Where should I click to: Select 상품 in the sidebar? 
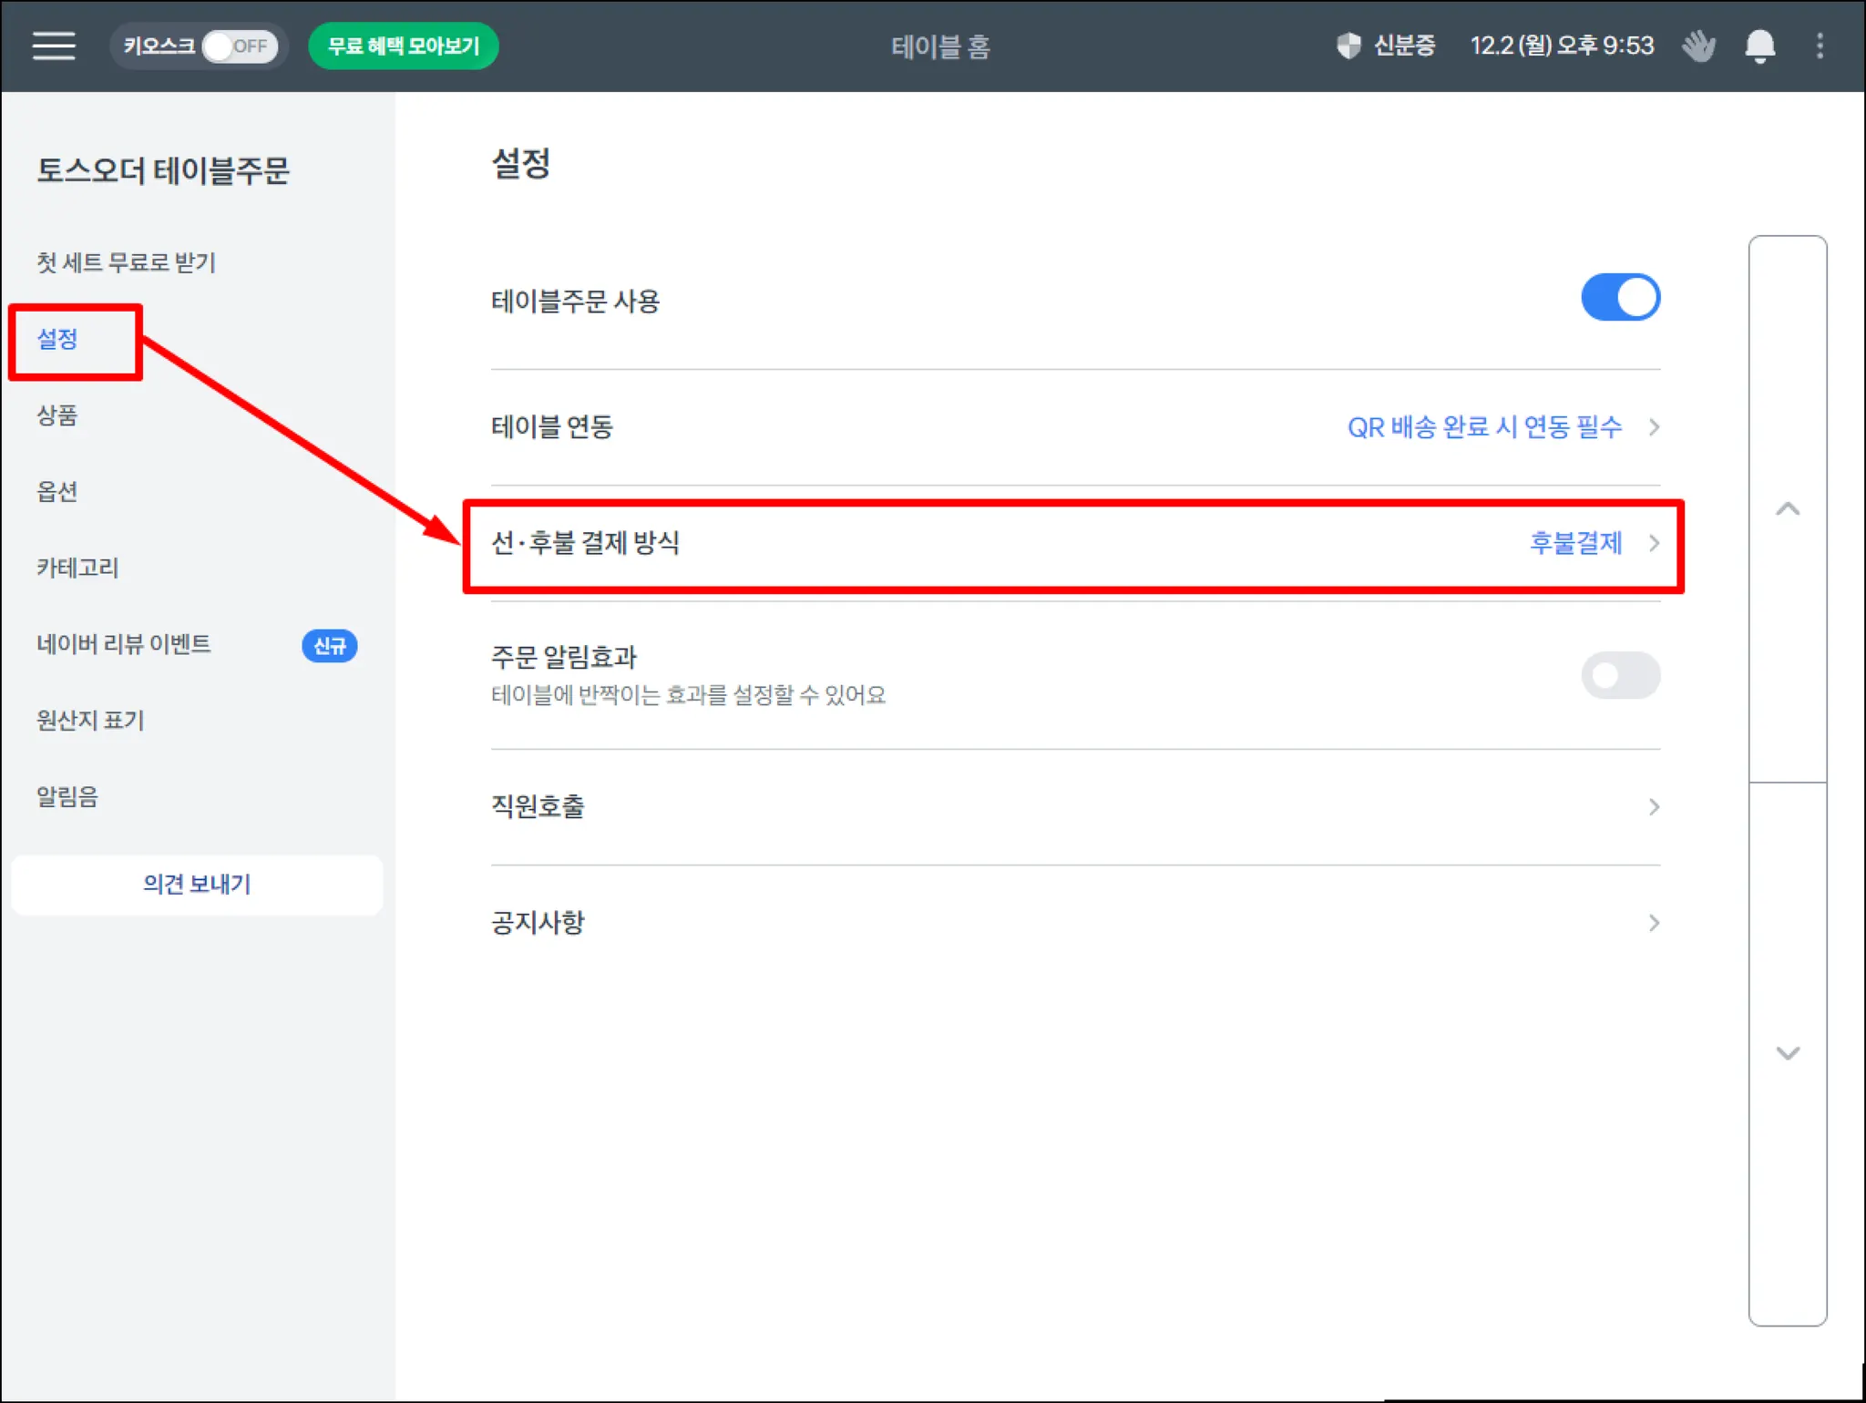[57, 415]
